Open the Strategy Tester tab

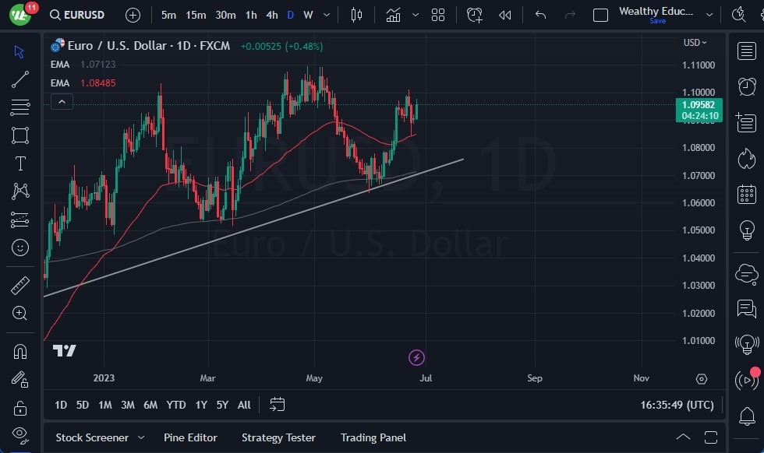(278, 437)
